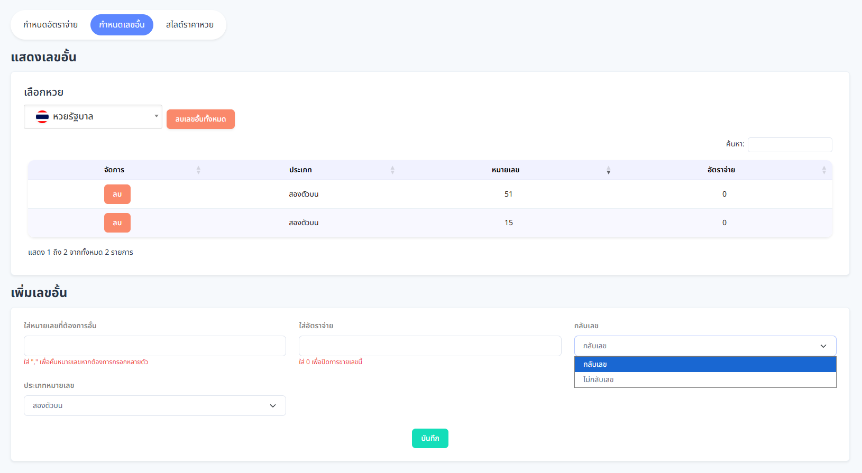862x473 pixels.
Task: Switch to the กำหนดอัตราจ่าย tab
Action: [51, 25]
